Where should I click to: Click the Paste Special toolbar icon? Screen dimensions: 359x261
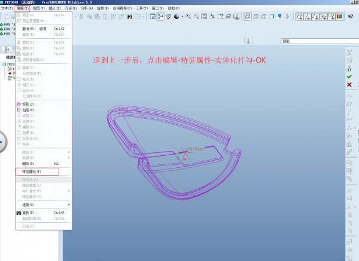point(105,17)
